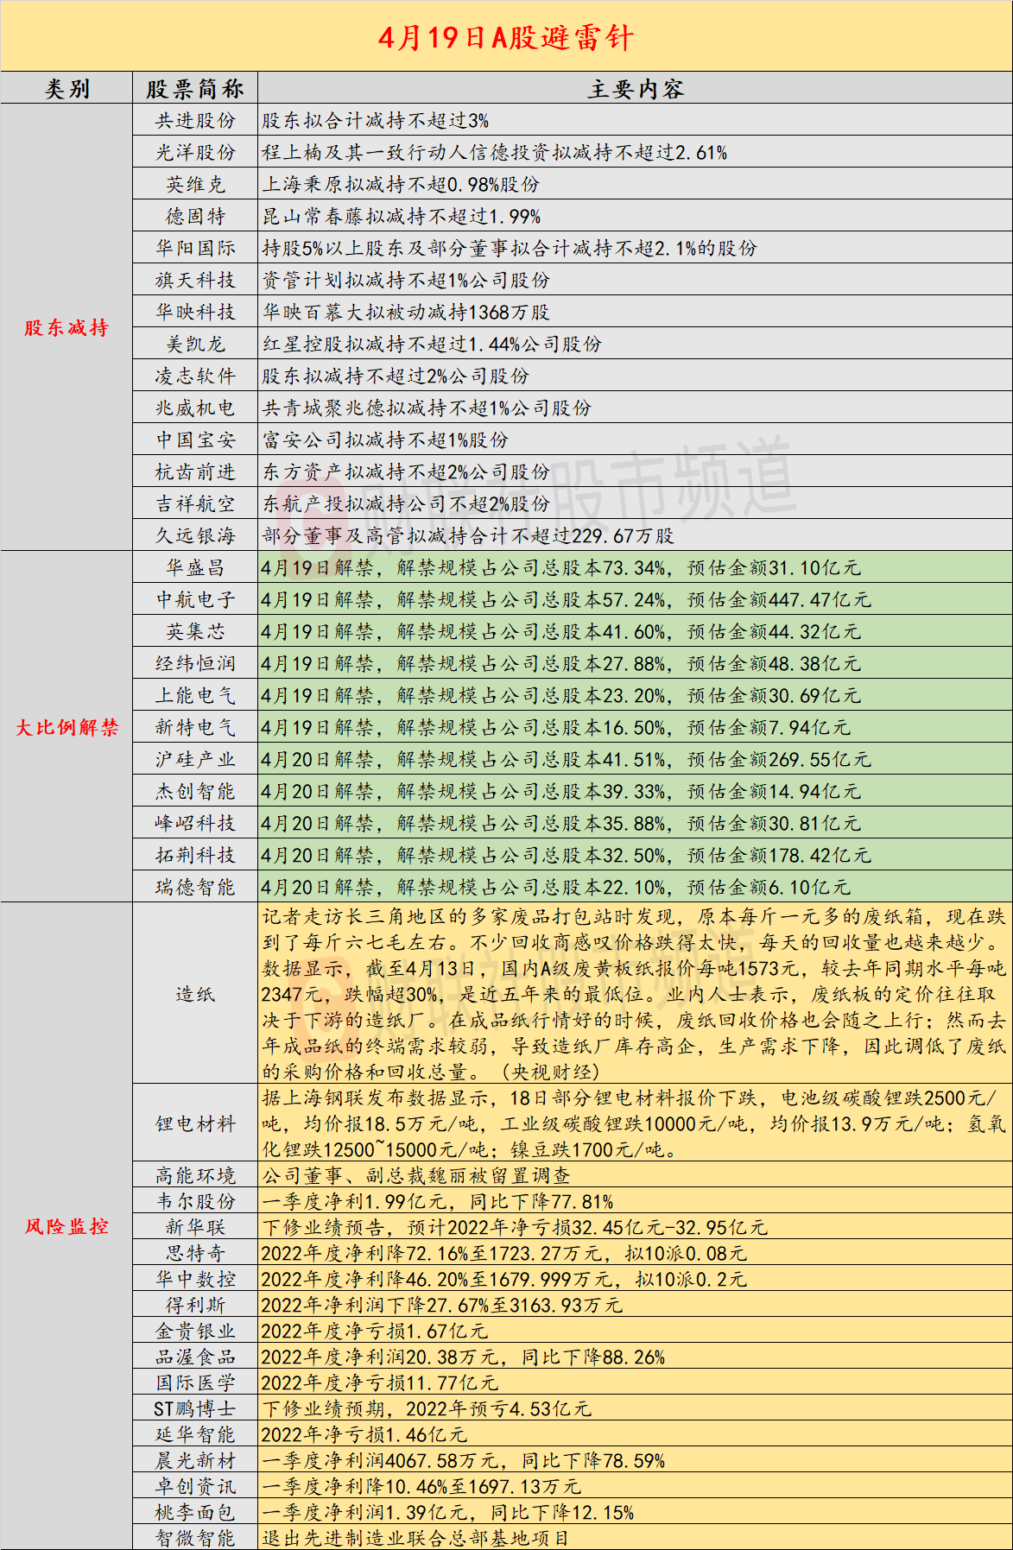Select the stock name 桃李面包
The height and width of the screenshot is (1550, 1013).
coord(195,1512)
